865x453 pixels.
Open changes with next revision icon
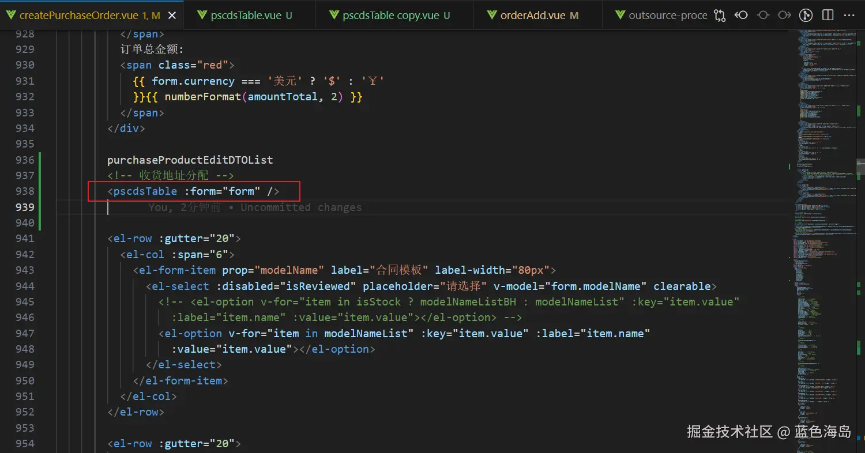[784, 16]
